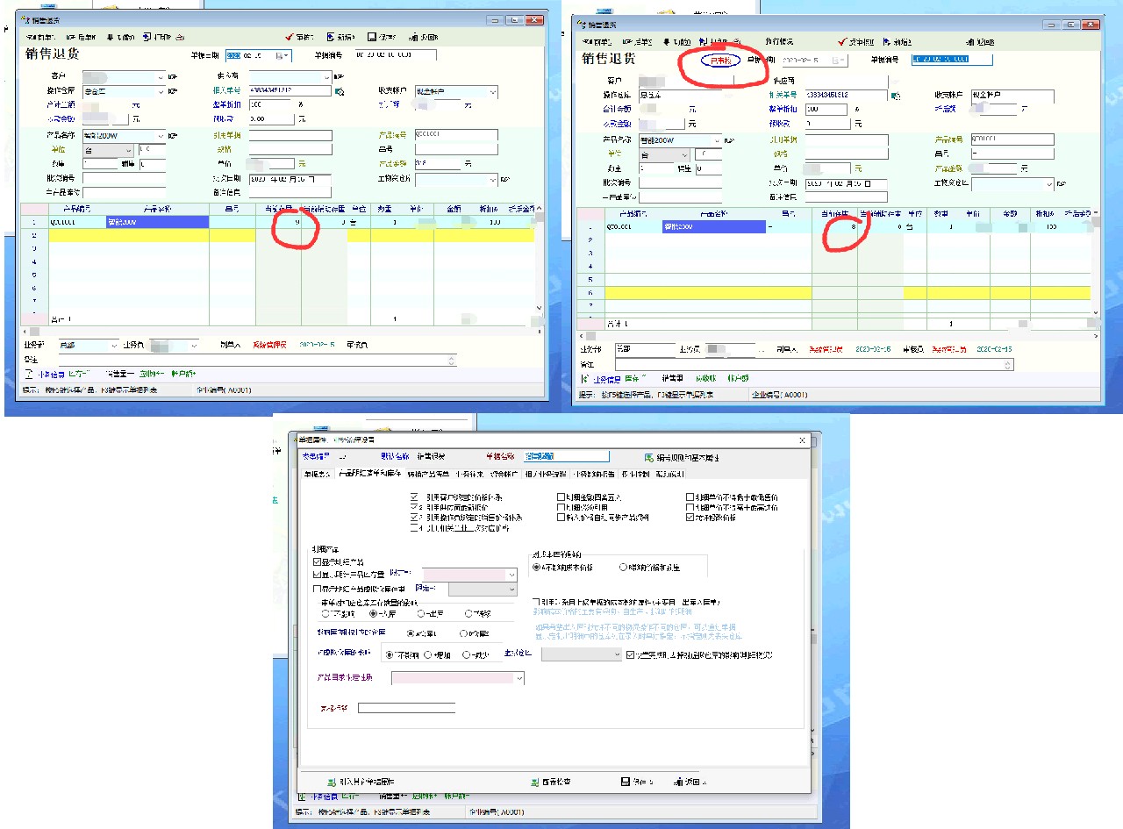1123x829 pixels.
Task: Select the 入库 radio button for stock impact
Action: 374,614
